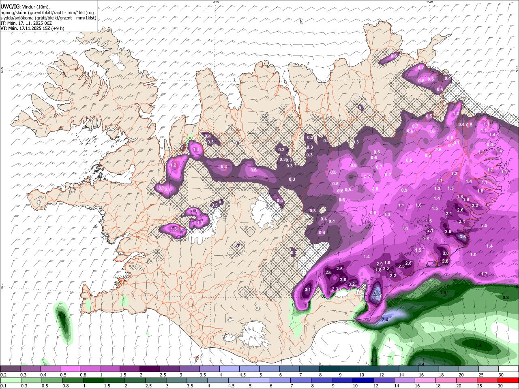
Task: Click the 1.6 snowfall value on the map
Action: [418, 205]
